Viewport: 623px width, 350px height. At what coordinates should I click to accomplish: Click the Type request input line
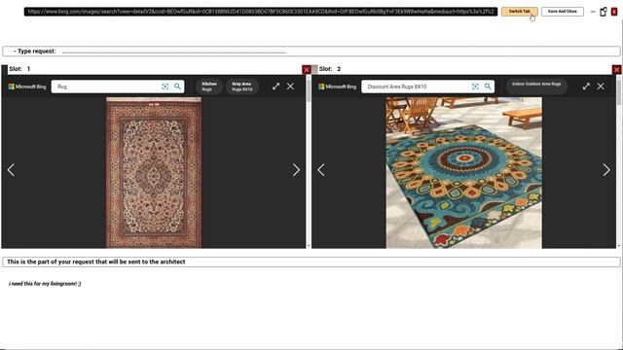(x=173, y=52)
